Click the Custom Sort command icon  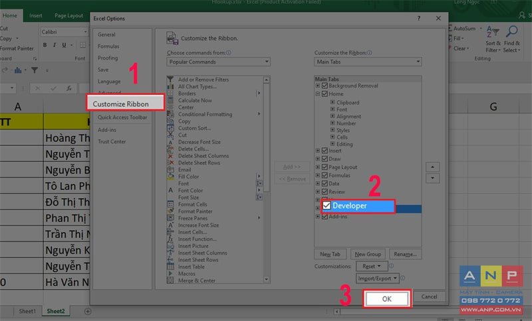click(x=170, y=128)
